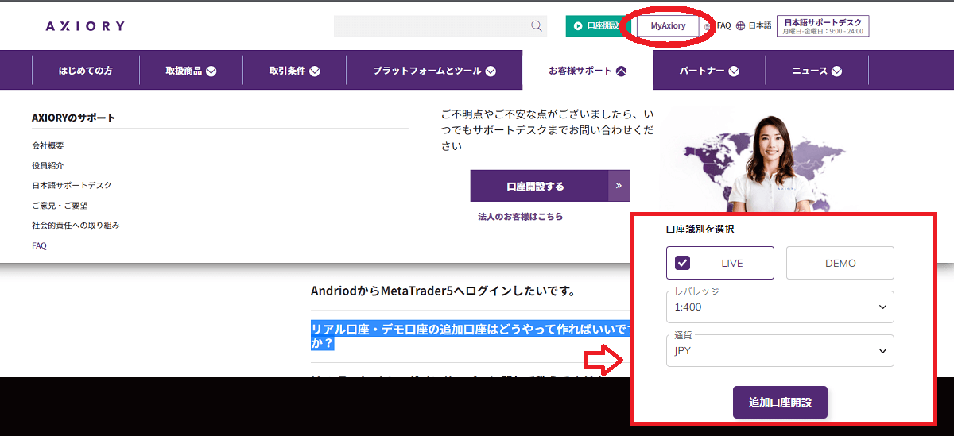Expand the パートナー menu
The height and width of the screenshot is (436, 954).
pos(709,71)
